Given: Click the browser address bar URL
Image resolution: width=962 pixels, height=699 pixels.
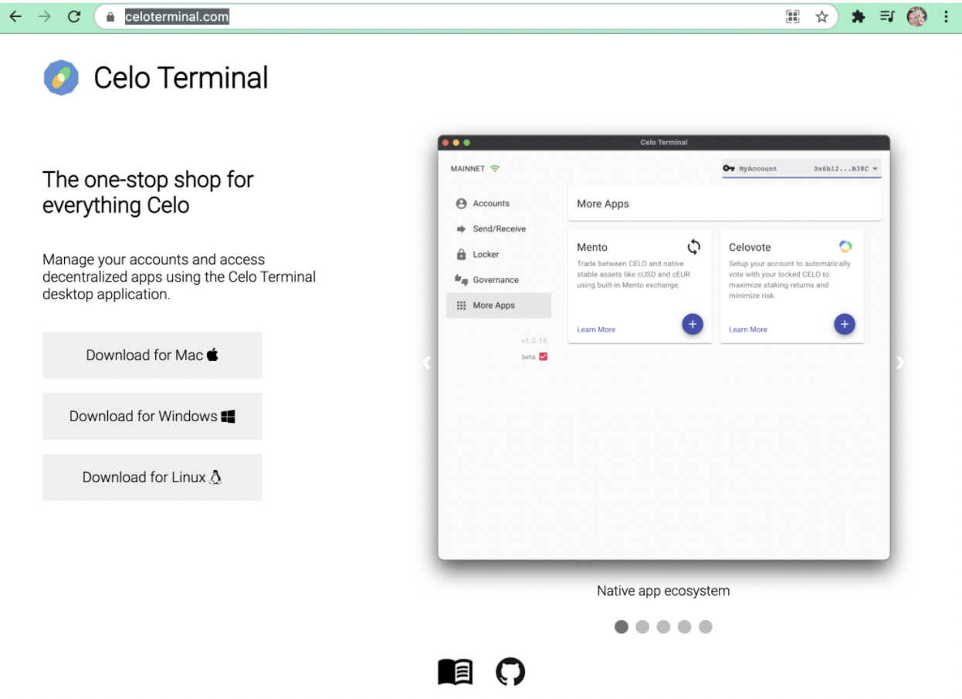Looking at the screenshot, I should tap(177, 16).
